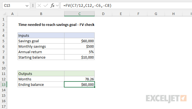Click the Select All corner triangle
The height and width of the screenshot is (109, 192).
pyautogui.click(x=4, y=14)
